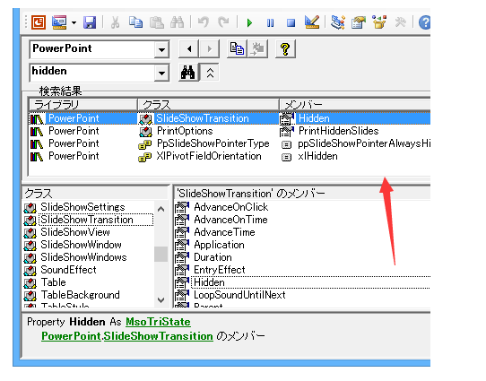Open the Insert UserForm dropdown arrow
The height and width of the screenshot is (381, 486).
(x=74, y=22)
